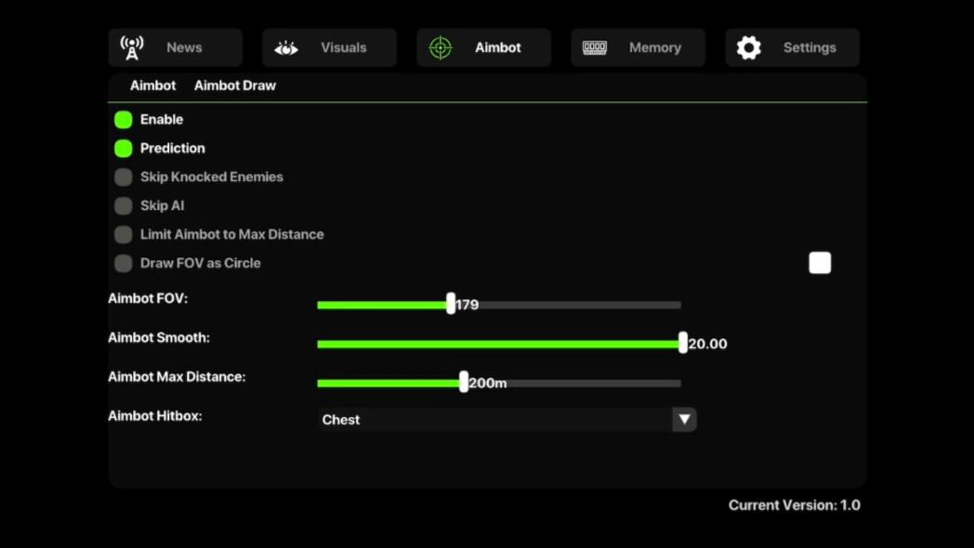
Task: Click the Aimbot Smooth: label
Action: click(159, 337)
